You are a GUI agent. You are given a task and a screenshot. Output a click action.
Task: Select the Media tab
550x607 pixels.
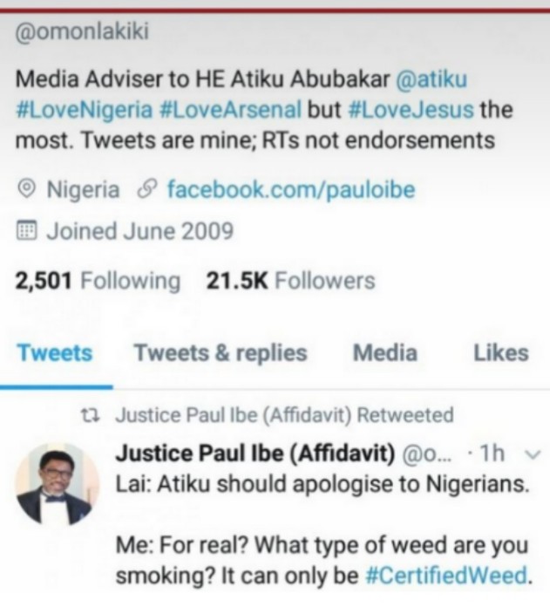[x=384, y=353]
